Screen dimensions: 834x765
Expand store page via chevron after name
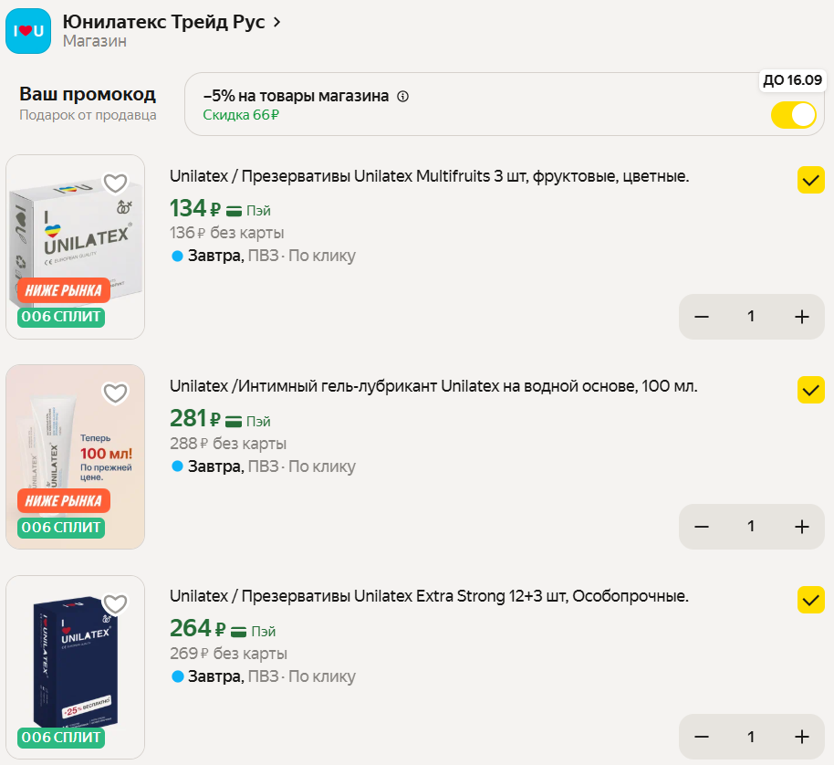coord(277,22)
